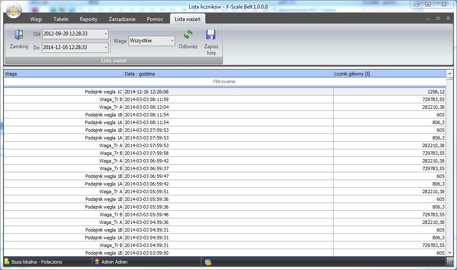Screen dimensions: 457x270
Task: Go to the Zarządzanie tab
Action: tap(122, 19)
